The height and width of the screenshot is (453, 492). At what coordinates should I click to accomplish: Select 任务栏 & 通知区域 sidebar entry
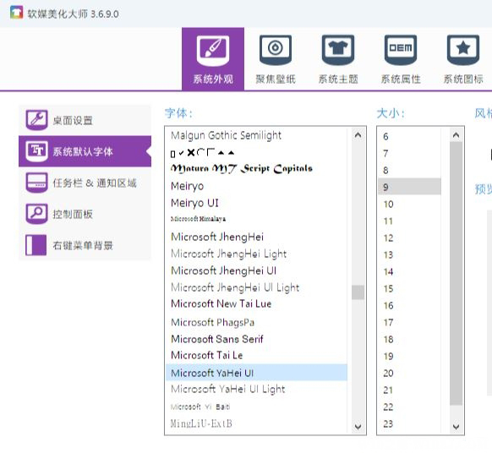85,183
